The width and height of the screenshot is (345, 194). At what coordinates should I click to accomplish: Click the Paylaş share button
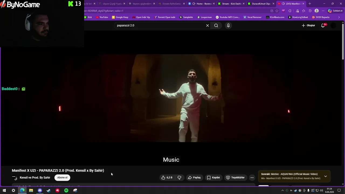(194, 178)
